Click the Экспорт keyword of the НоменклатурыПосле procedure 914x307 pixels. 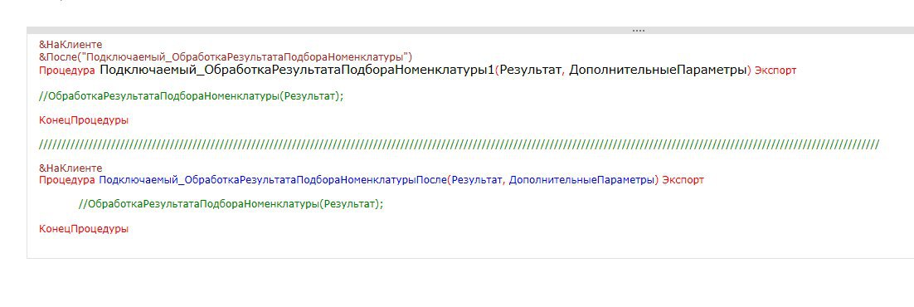[683, 180]
